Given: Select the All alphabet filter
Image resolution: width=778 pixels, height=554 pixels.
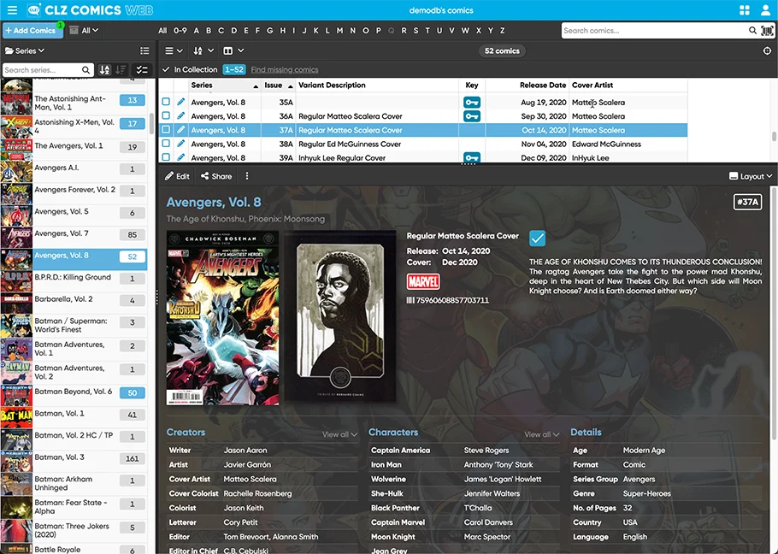Looking at the screenshot, I should 162,30.
